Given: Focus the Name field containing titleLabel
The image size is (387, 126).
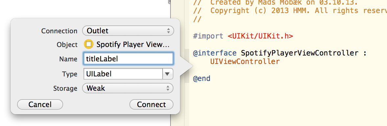Looking at the screenshot, I should click(x=128, y=59).
